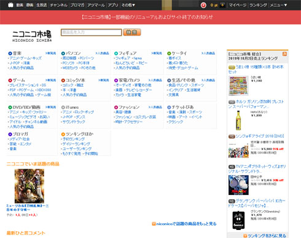Viewport: 301px width, 238px height.
Task: Click the ゲーム category circle icon
Action: (10, 81)
